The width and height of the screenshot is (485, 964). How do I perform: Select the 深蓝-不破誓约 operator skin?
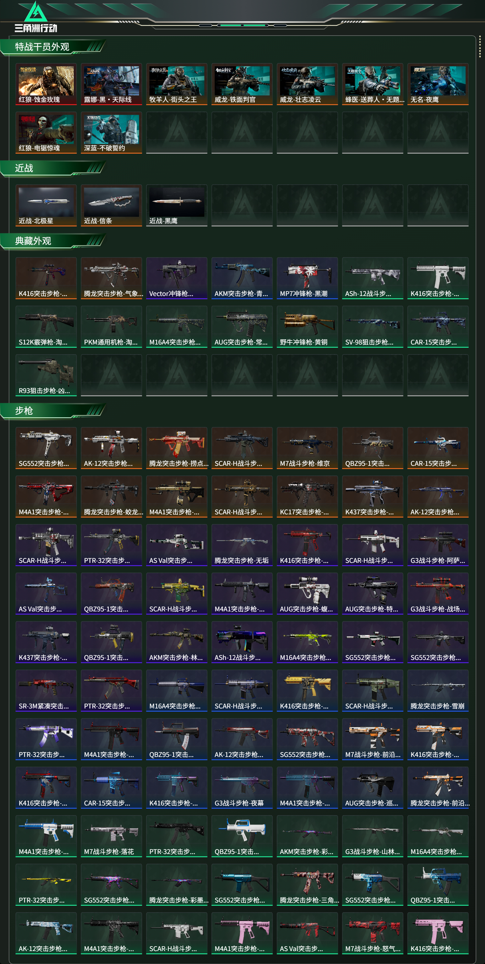pos(112,133)
